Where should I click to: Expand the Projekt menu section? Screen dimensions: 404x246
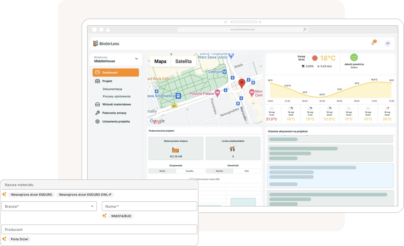[107, 81]
